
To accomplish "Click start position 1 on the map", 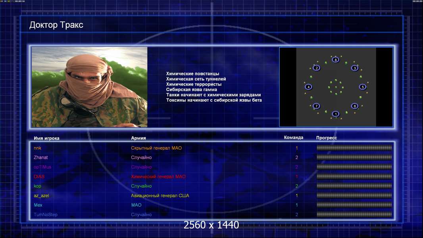I will pyautogui.click(x=336, y=114).
